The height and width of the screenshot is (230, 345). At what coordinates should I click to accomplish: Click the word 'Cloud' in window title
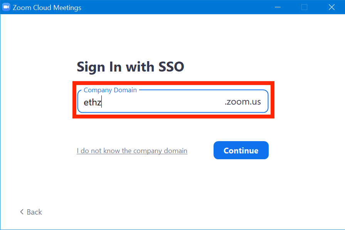[x=42, y=8]
